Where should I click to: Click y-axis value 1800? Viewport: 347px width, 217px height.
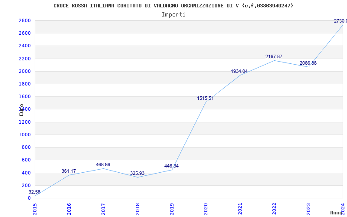[25, 84]
